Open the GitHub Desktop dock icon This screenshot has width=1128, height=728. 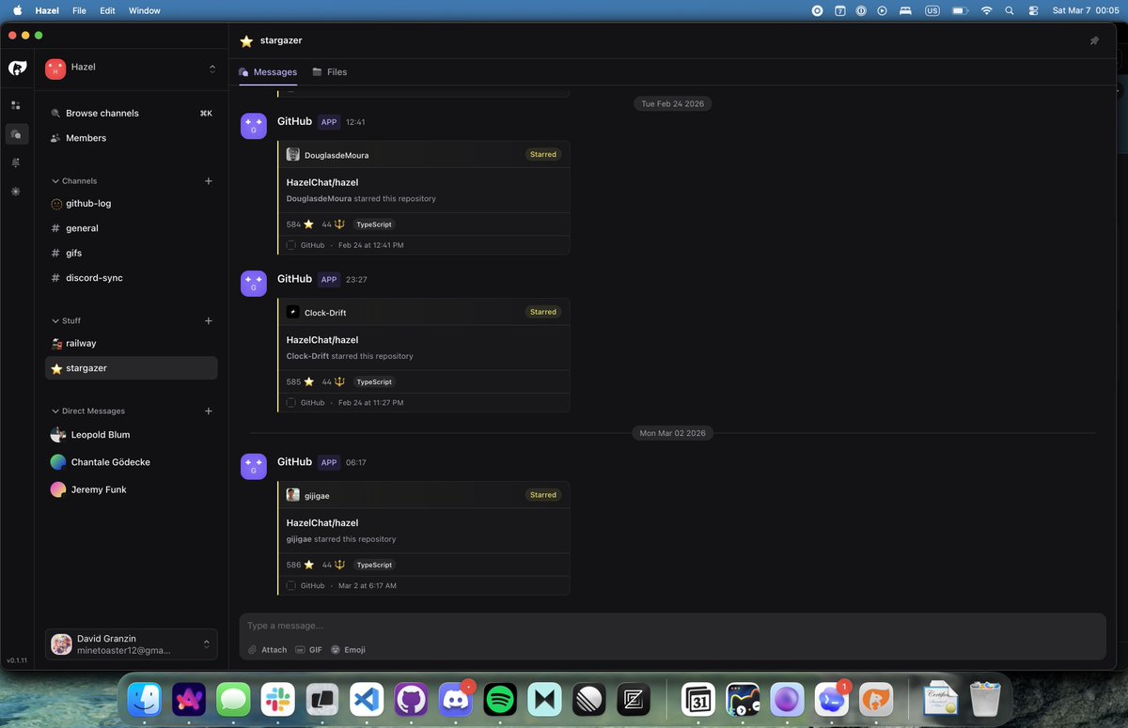[x=411, y=700]
